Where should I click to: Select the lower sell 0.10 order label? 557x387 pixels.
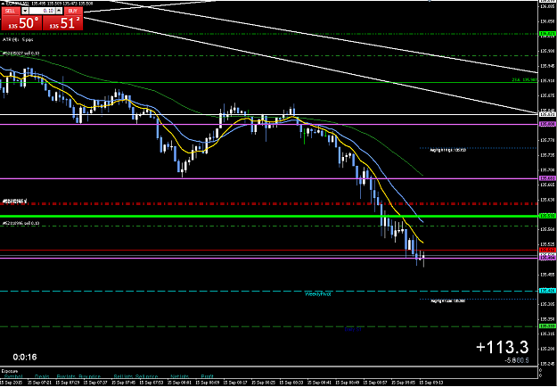(20, 223)
